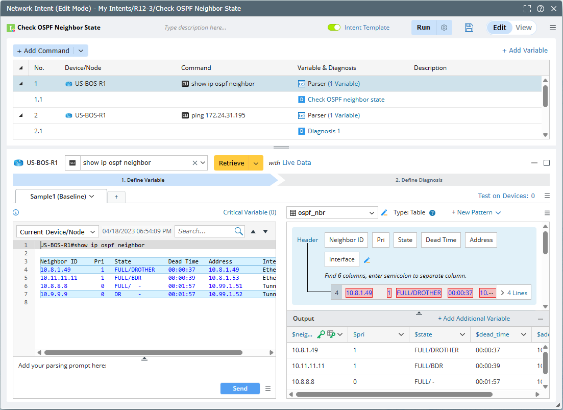563x410 pixels.
Task: Edit header columns pencil icon
Action: click(366, 260)
